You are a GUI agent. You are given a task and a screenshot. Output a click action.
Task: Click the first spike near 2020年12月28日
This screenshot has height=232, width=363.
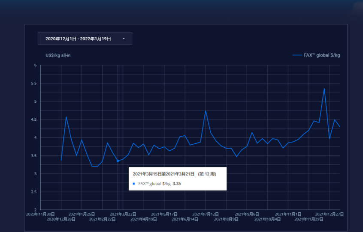coord(66,117)
